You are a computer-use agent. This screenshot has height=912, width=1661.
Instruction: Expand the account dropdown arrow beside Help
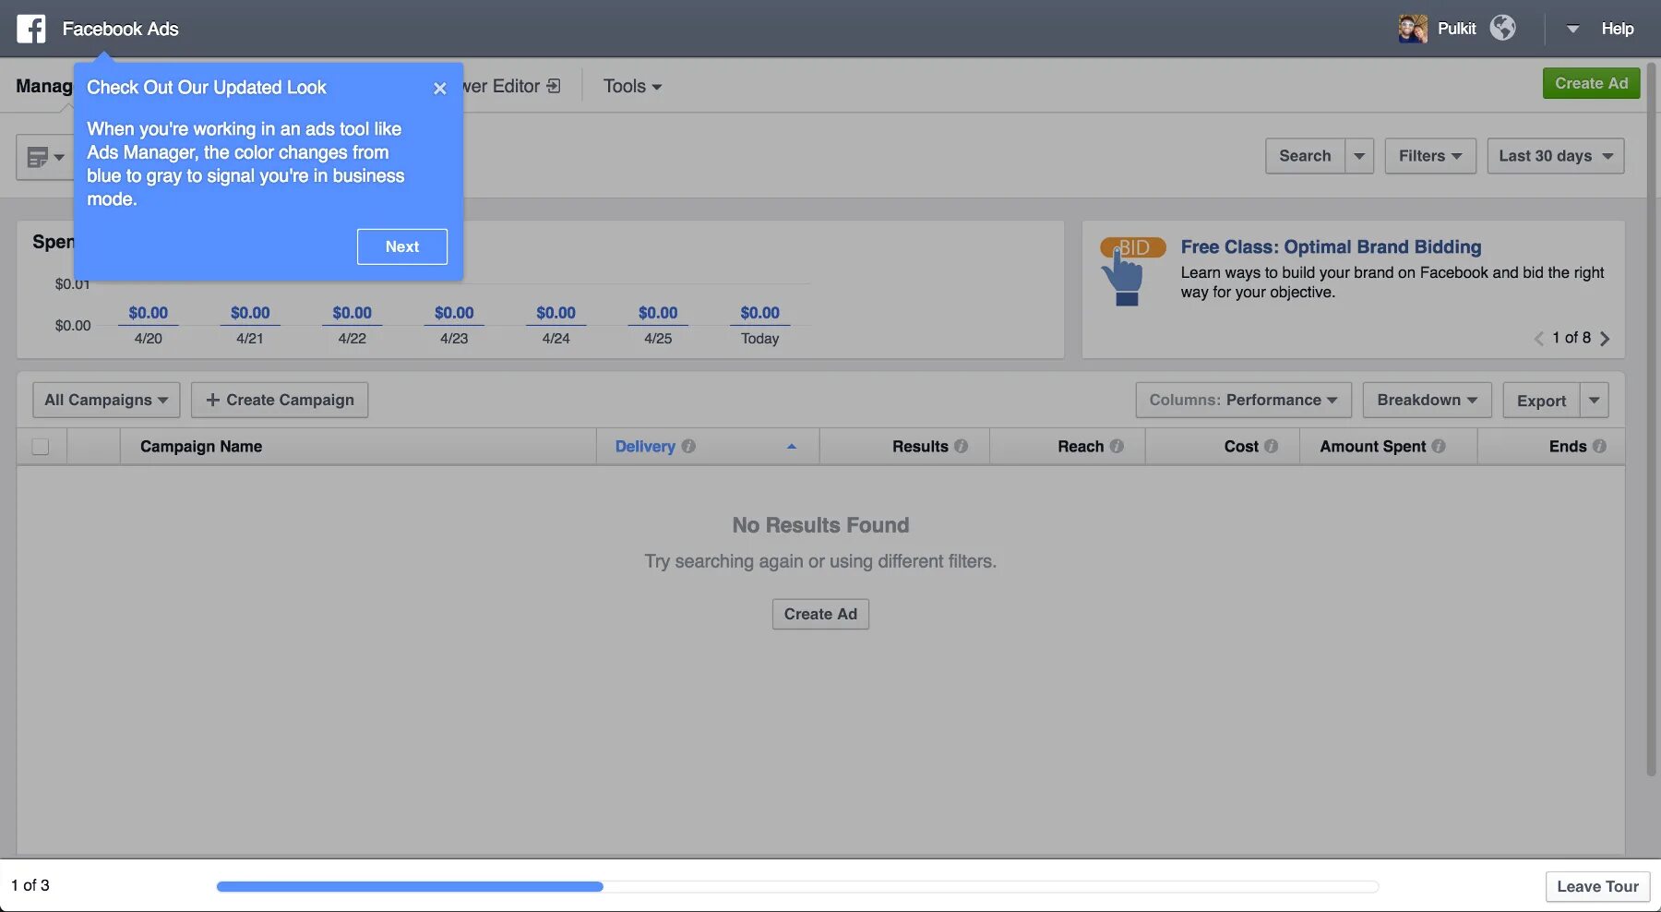pyautogui.click(x=1572, y=29)
